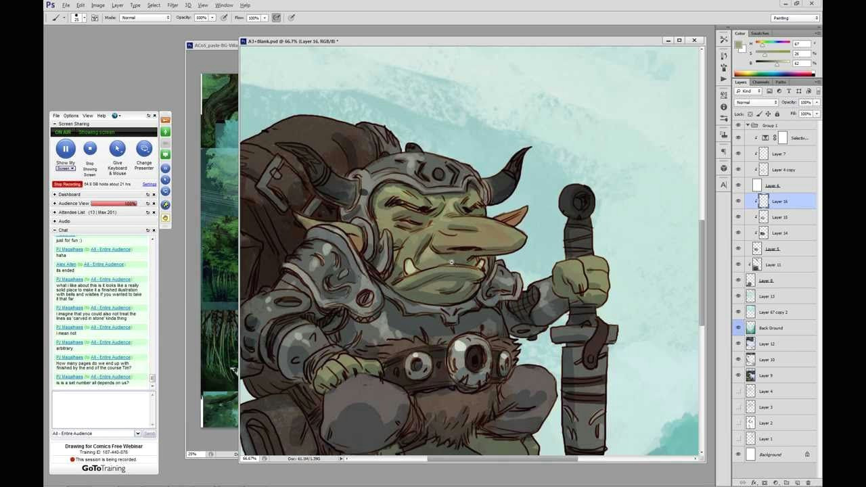Toggle visibility of Layer 16
Viewport: 866px width, 487px height.
738,201
